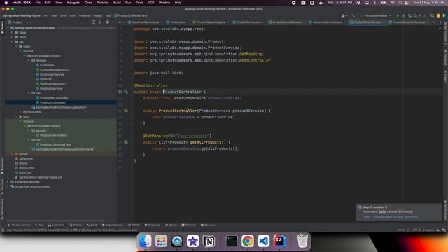The height and width of the screenshot is (252, 448).
Task: Open Endpoints tool window
Action: [x=56, y=225]
